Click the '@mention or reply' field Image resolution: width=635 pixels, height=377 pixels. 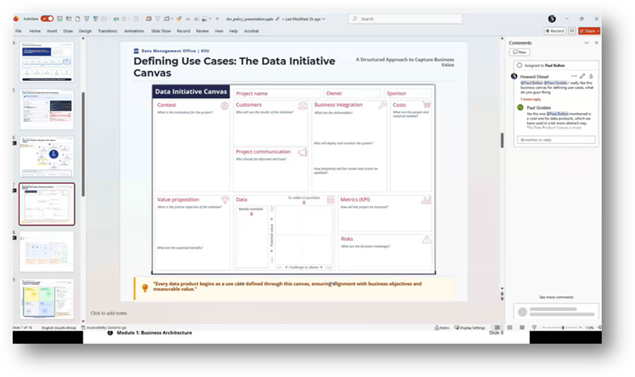[556, 140]
